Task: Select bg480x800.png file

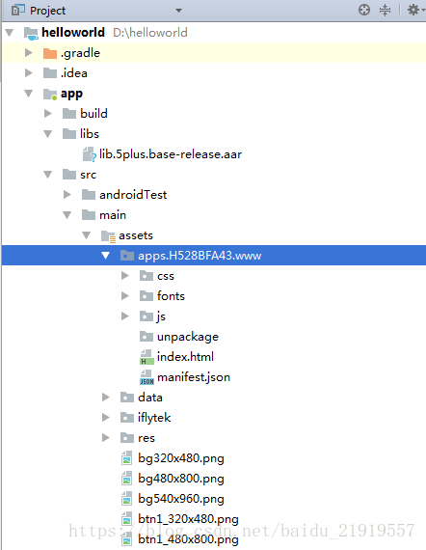Action: (x=181, y=479)
